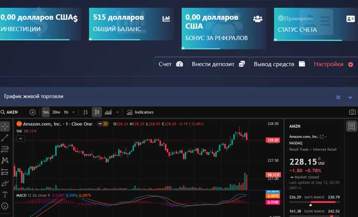Open the timeframe interval dropdown arrow
Screen dimensions: 358x217
coord(73,113)
